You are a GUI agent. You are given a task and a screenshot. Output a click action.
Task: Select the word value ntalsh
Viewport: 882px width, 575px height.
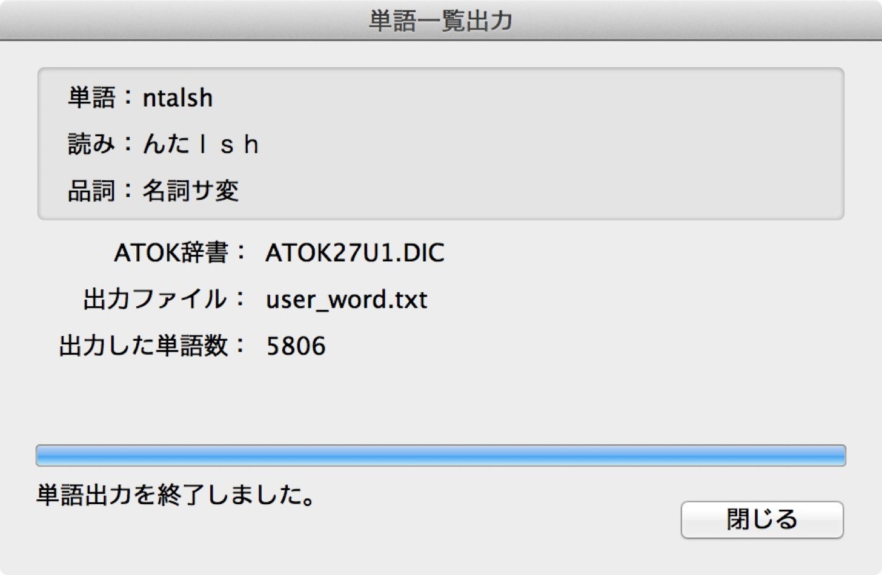(177, 97)
